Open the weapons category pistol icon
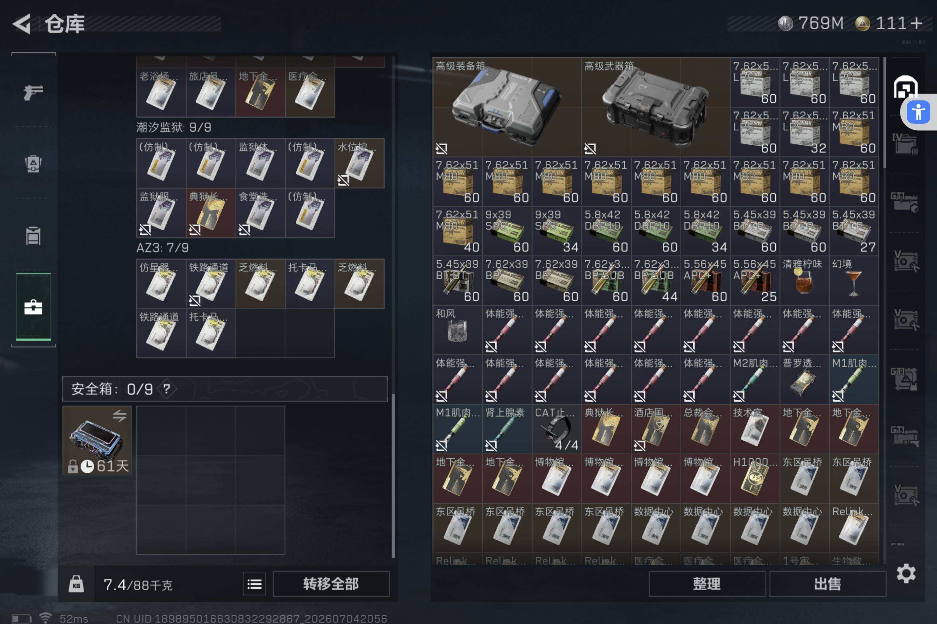The width and height of the screenshot is (937, 624). point(33,92)
